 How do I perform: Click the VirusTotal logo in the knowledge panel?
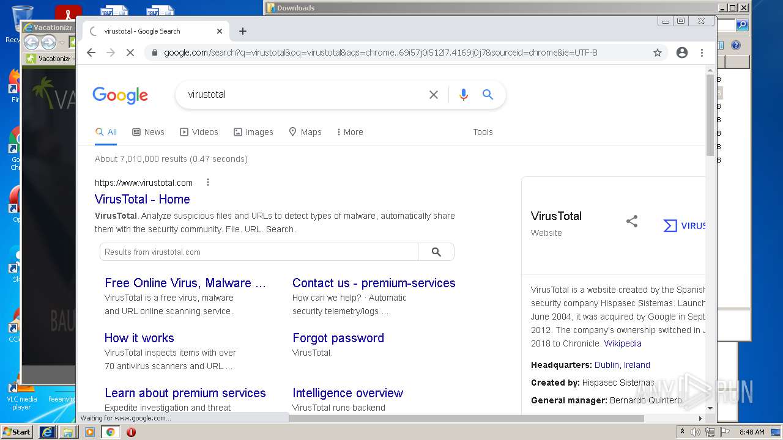[x=684, y=226]
